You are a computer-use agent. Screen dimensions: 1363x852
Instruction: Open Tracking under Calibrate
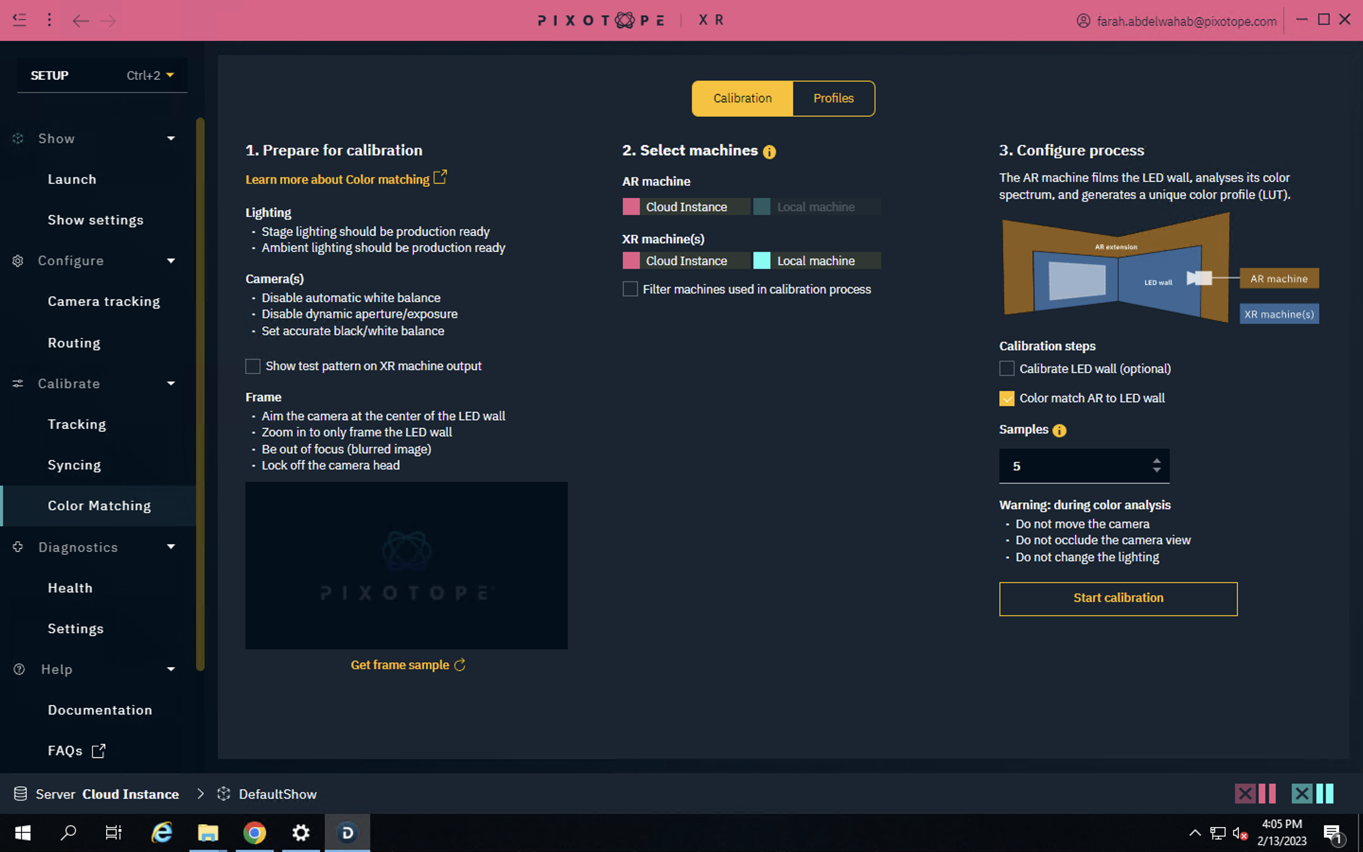tap(77, 424)
